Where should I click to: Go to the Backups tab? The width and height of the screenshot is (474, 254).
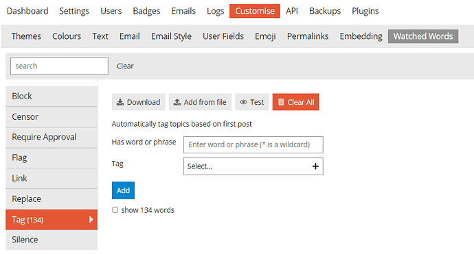pyautogui.click(x=325, y=11)
